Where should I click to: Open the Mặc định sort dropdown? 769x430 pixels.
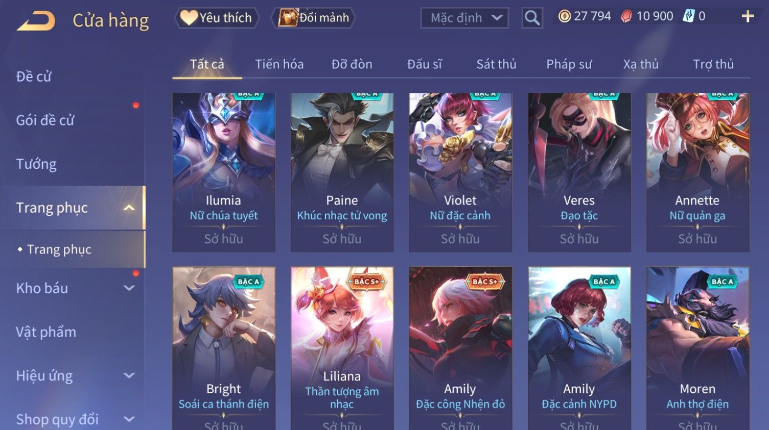[x=464, y=18]
